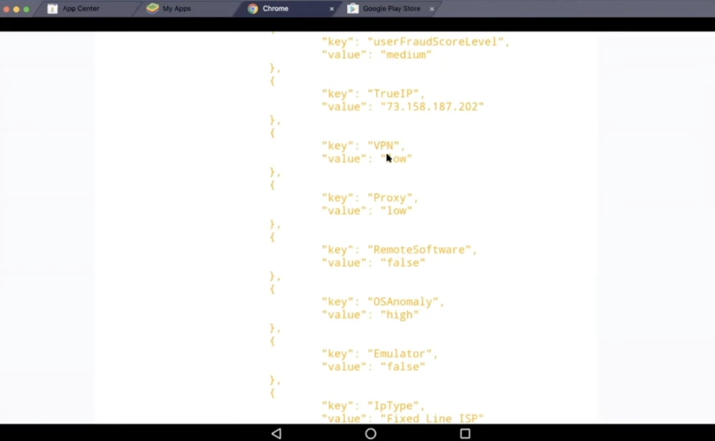Image resolution: width=715 pixels, height=441 pixels.
Task: Click the Chrome logo icon
Action: click(x=253, y=9)
